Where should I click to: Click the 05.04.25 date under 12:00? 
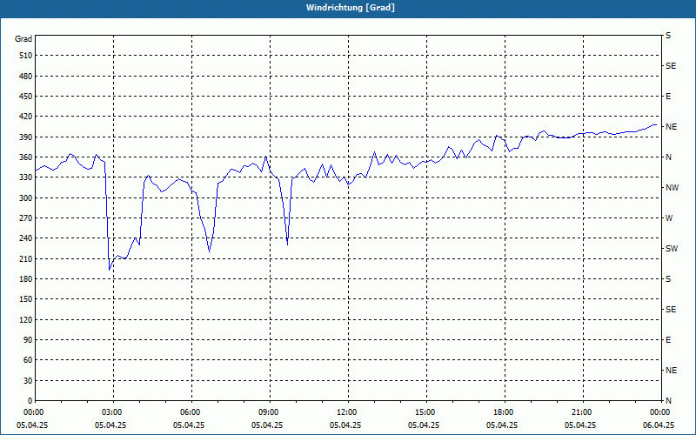[345, 425]
